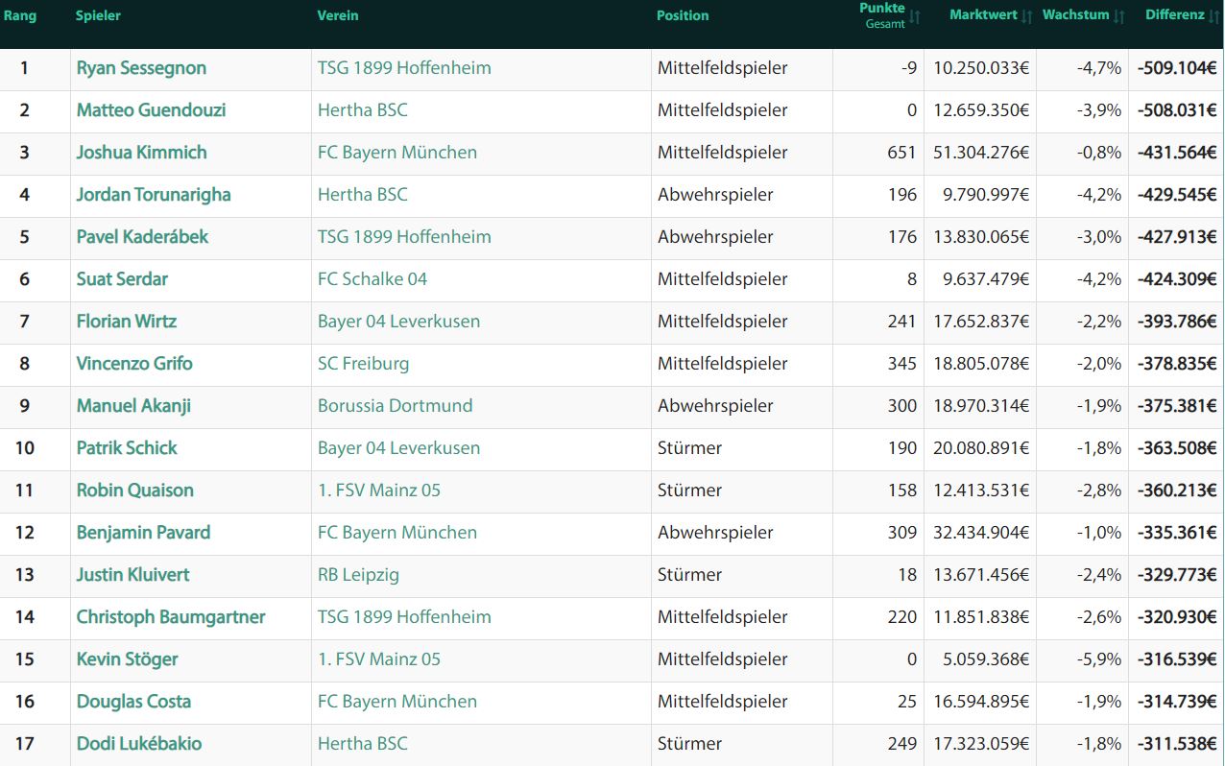Viewport: 1225px width, 766px height.
Task: Click Abwehrspieler position in Akanji row
Action: pyautogui.click(x=715, y=406)
